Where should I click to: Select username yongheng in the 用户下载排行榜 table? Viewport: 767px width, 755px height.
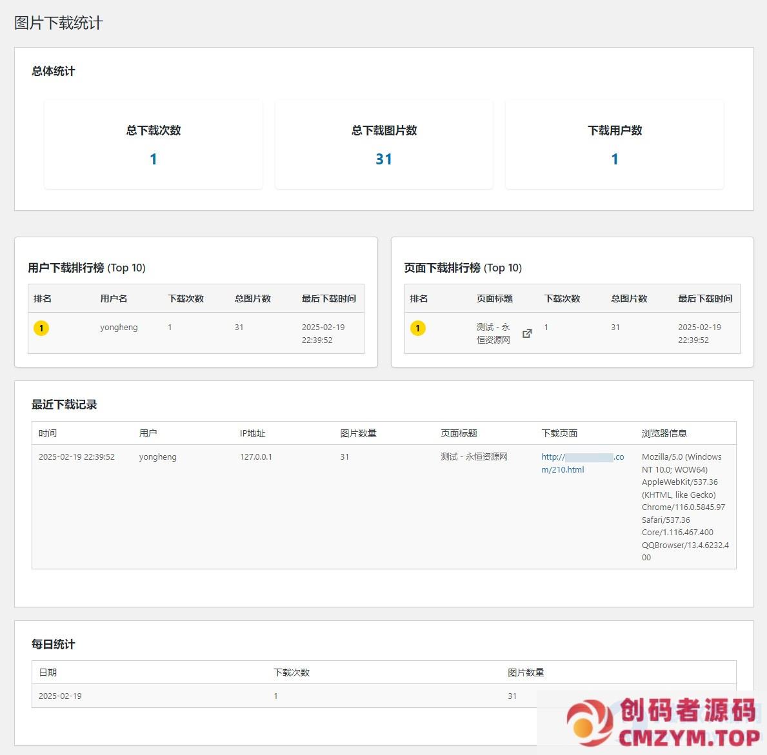click(119, 328)
